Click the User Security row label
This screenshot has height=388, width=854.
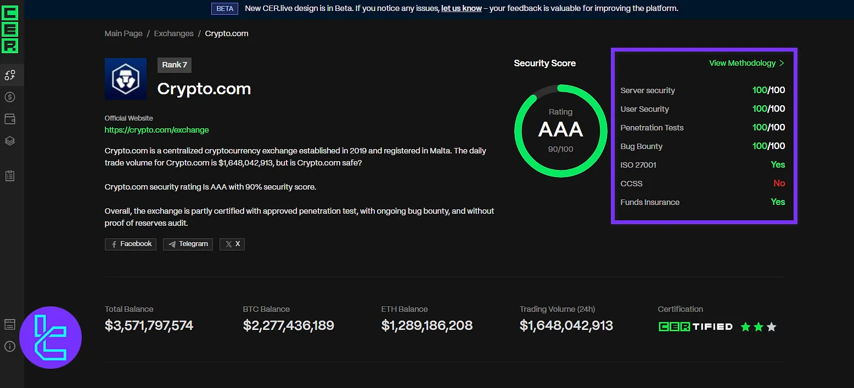644,109
